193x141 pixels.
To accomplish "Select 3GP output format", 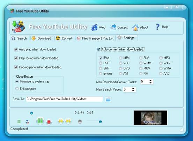I will click(101, 68).
